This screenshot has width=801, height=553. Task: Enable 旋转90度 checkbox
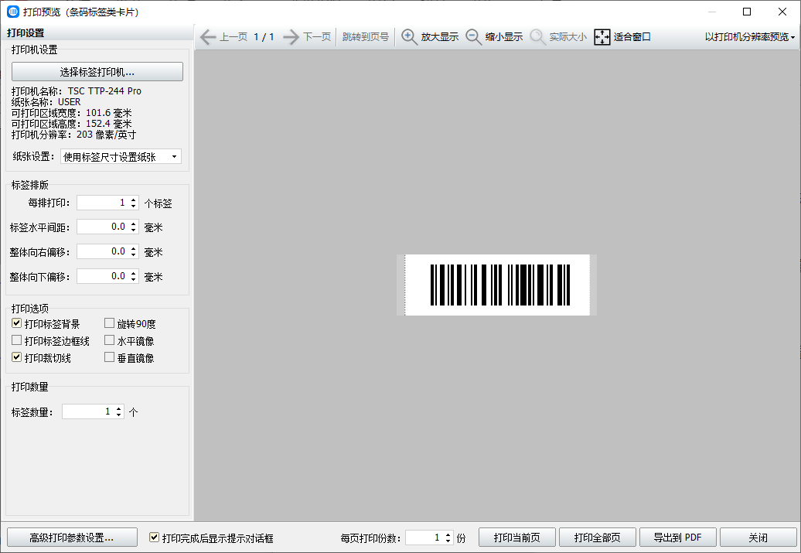click(x=109, y=323)
